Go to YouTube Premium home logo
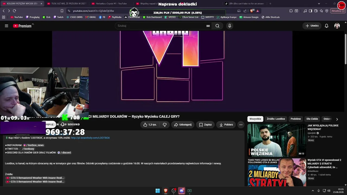The height and width of the screenshot is (195, 347). (x=22, y=26)
